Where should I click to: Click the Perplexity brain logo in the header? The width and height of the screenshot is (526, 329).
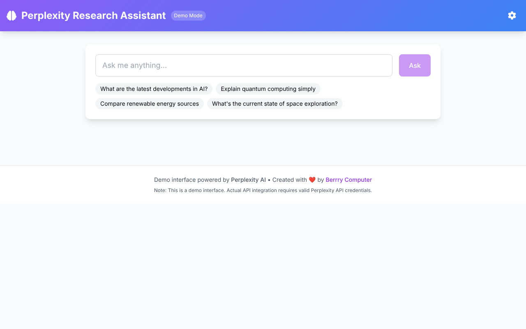[x=11, y=15]
